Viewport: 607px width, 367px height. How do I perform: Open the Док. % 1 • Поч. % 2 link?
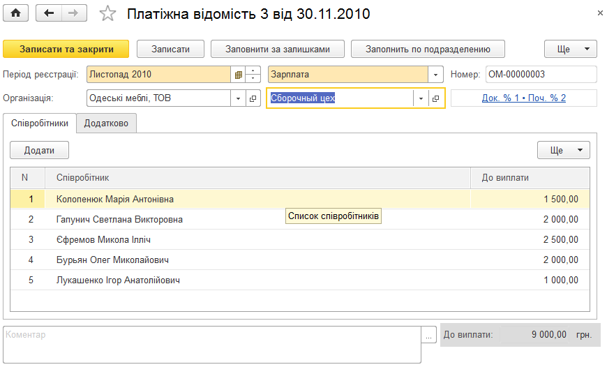click(x=524, y=98)
